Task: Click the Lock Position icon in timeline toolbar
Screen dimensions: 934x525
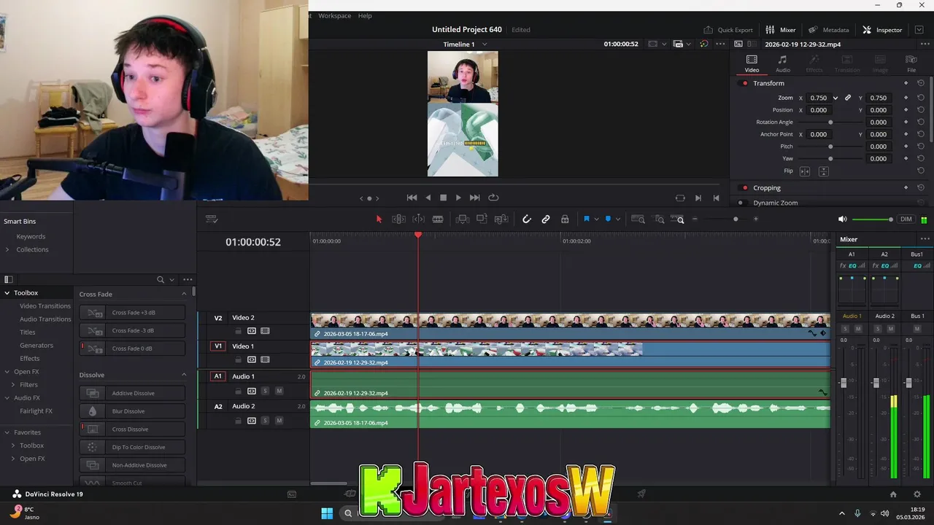Action: 565,219
